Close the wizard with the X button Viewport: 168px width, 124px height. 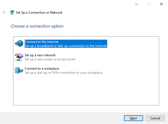(161, 4)
